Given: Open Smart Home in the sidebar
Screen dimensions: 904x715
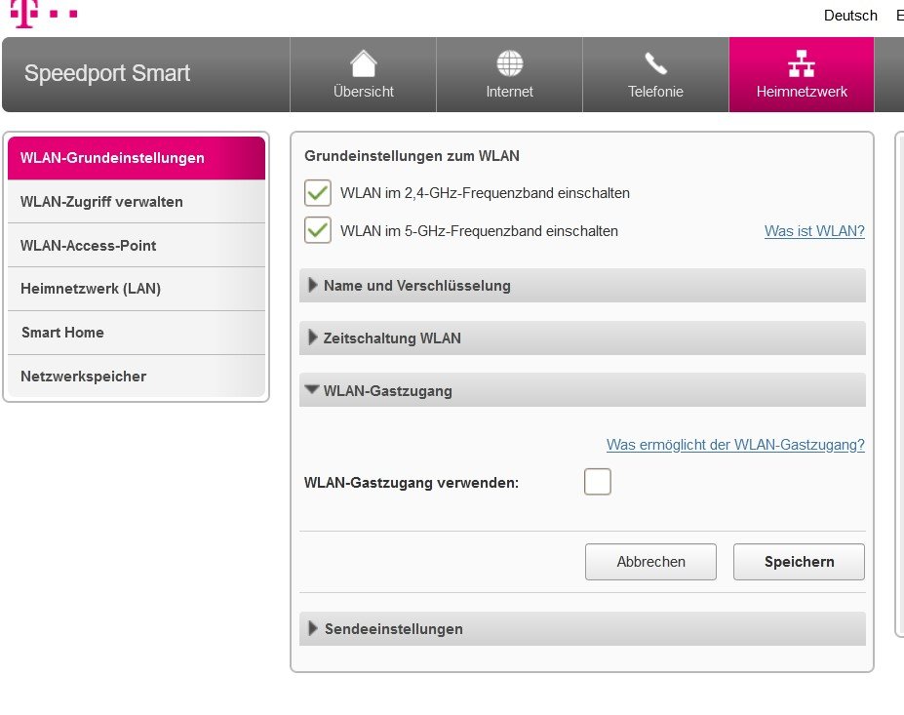Looking at the screenshot, I should (x=137, y=333).
